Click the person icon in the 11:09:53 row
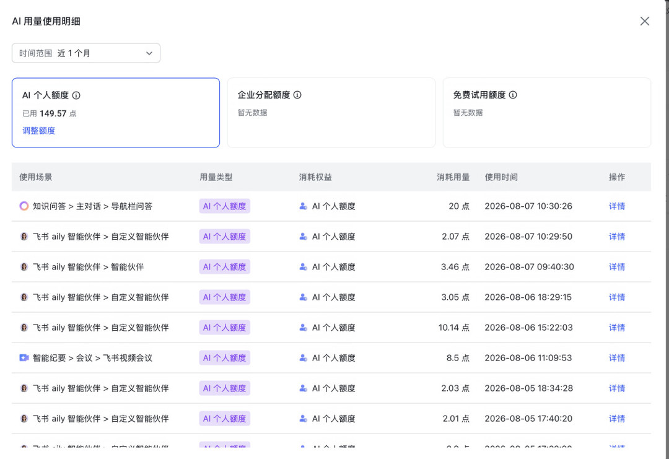Viewport: 669px width, 459px height. click(304, 358)
